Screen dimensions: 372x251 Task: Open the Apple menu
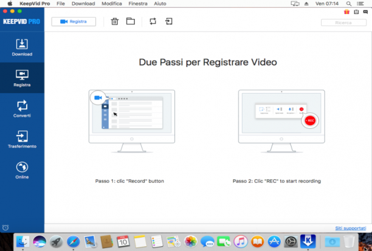point(10,4)
